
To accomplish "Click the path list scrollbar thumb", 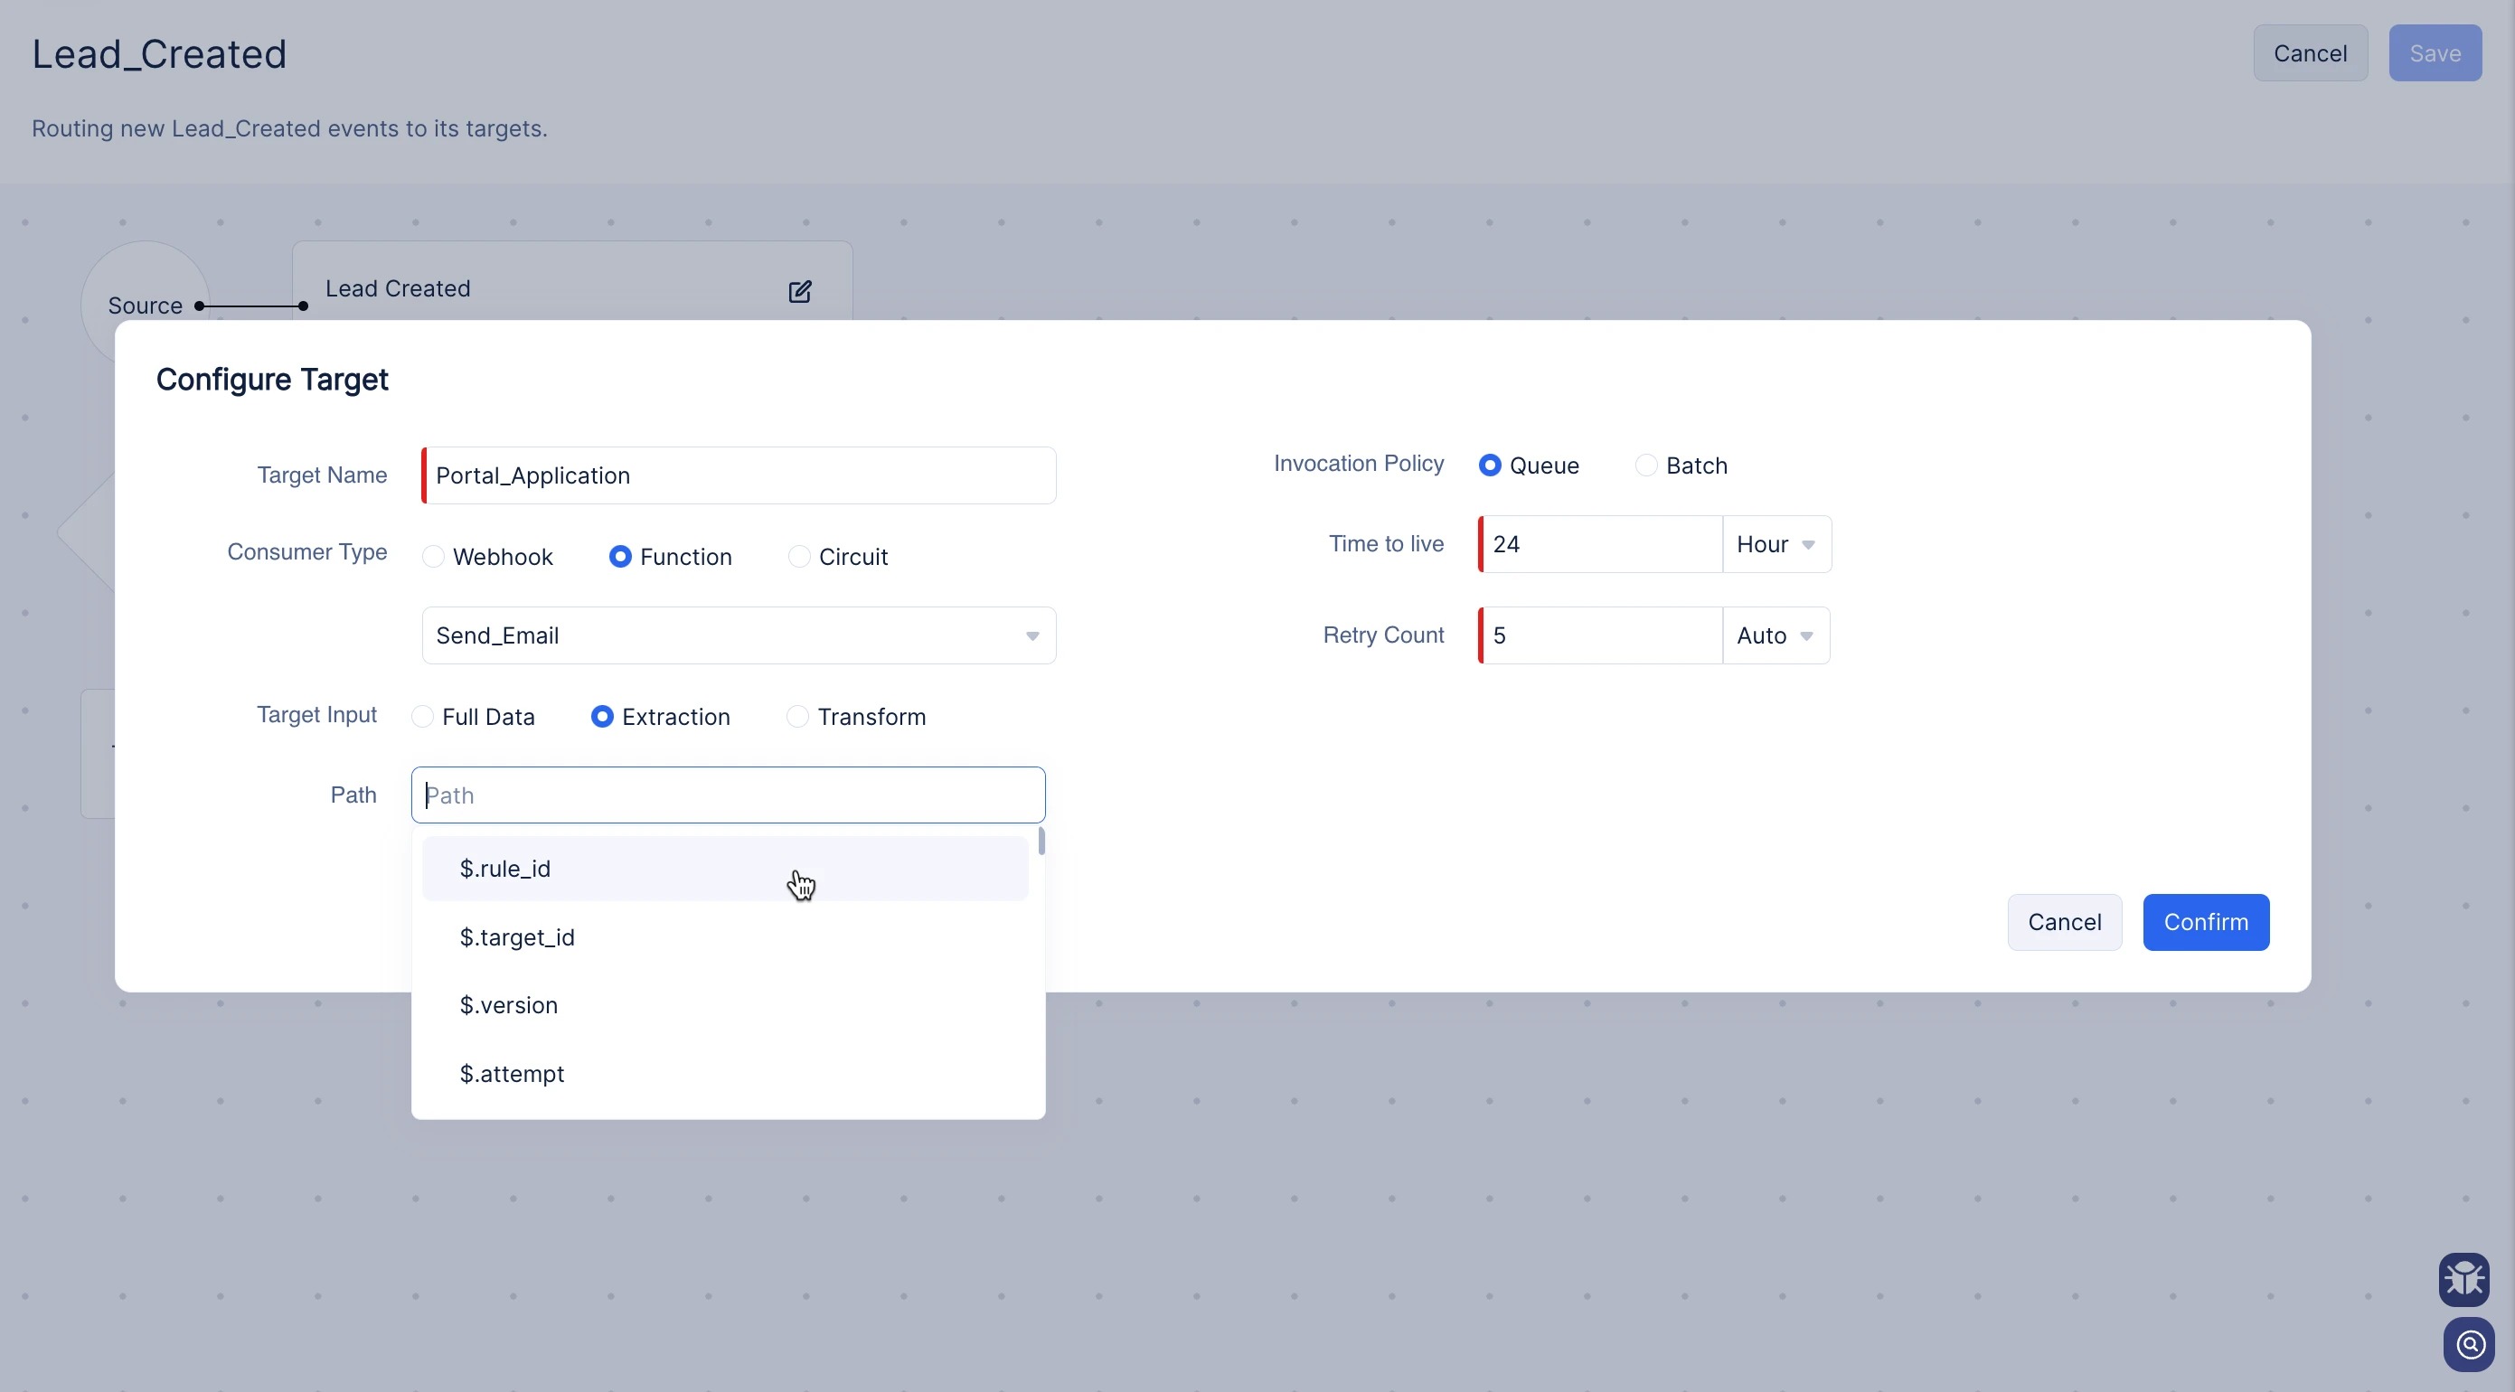I will pyautogui.click(x=1041, y=841).
